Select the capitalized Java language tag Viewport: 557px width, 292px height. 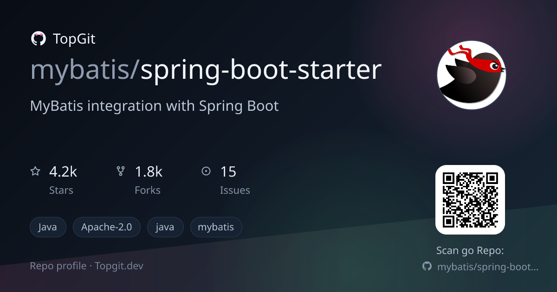48,227
